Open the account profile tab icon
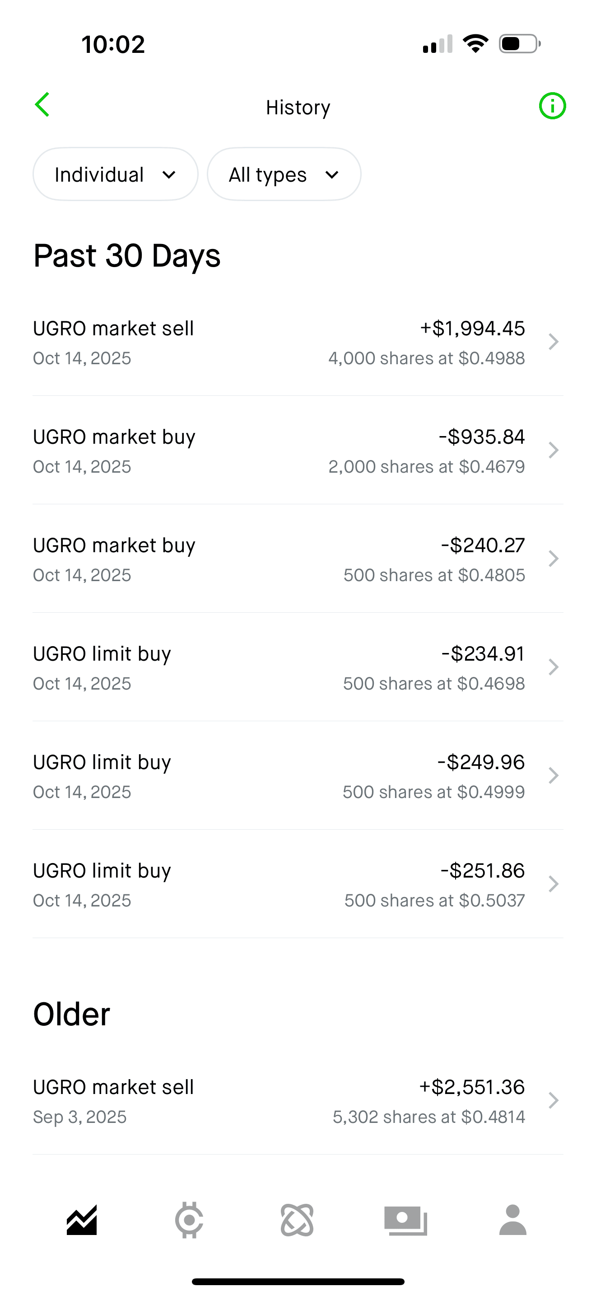 512,1220
